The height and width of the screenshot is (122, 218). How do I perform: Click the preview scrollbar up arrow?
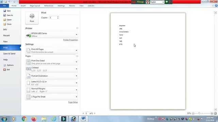[215, 13]
